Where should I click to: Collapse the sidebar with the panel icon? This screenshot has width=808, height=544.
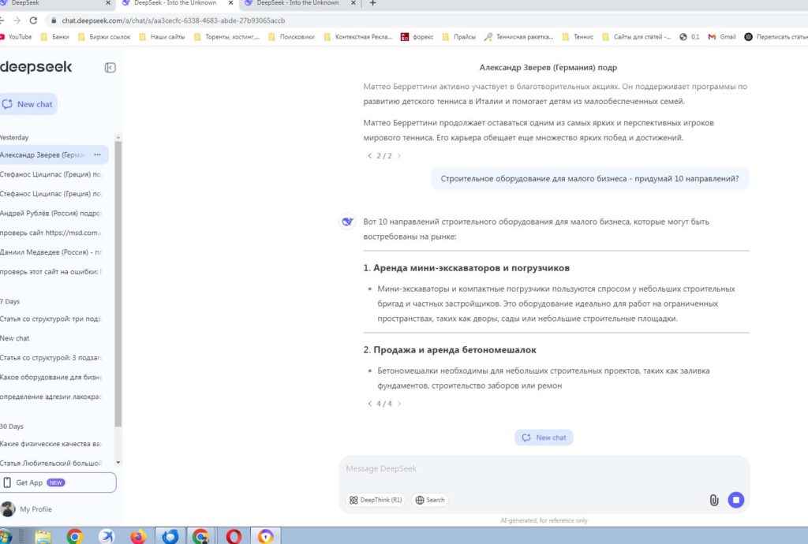point(110,68)
